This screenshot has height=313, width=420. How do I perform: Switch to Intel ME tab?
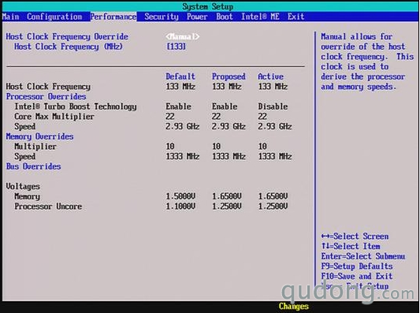pyautogui.click(x=260, y=17)
